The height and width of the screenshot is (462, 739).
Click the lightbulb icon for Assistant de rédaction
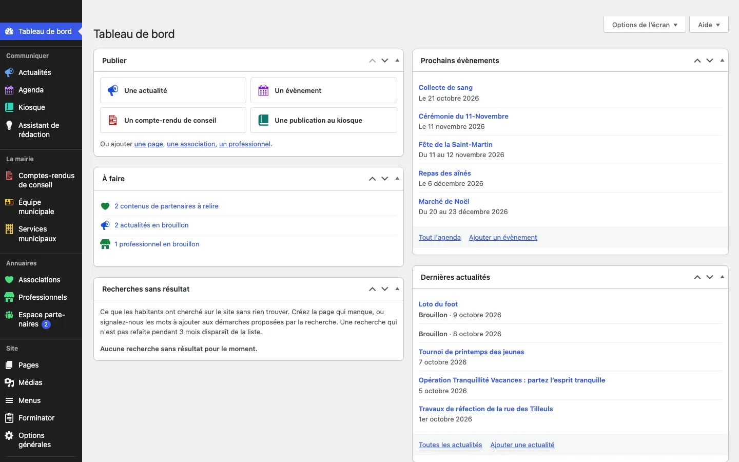point(9,125)
